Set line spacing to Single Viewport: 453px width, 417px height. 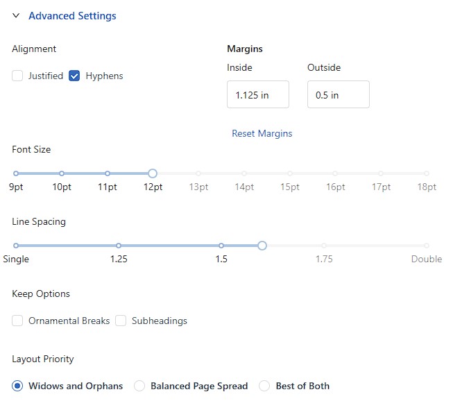point(16,246)
